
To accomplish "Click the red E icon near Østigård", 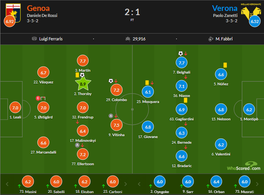I will (38, 98).
